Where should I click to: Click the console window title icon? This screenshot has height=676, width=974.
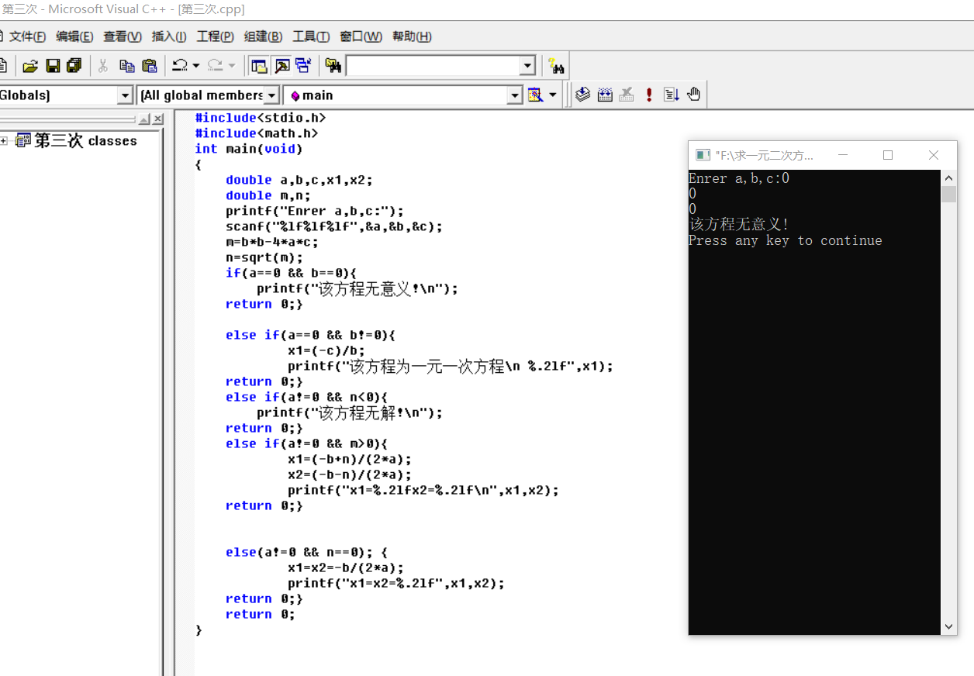[x=703, y=155]
